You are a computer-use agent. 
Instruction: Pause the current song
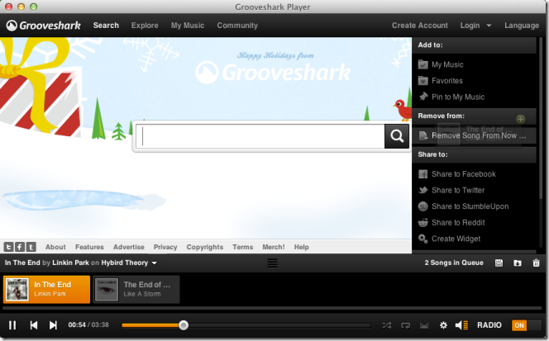tap(12, 325)
